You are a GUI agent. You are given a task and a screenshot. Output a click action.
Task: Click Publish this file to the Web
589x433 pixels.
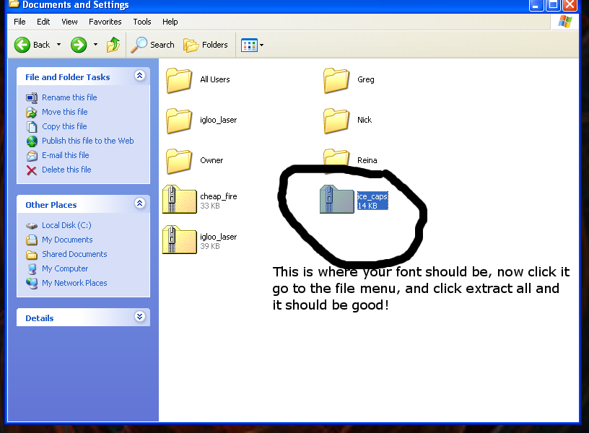coord(88,141)
